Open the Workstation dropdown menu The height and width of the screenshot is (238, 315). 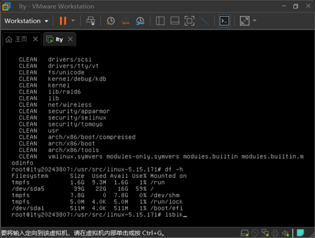point(26,21)
